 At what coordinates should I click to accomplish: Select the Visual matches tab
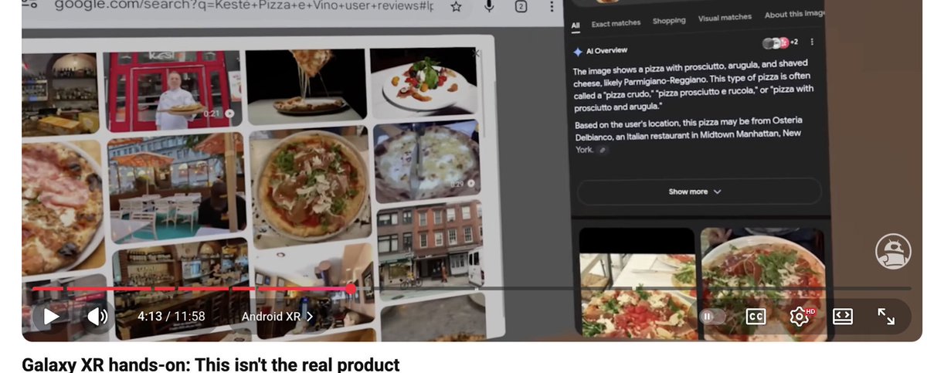[x=725, y=18]
